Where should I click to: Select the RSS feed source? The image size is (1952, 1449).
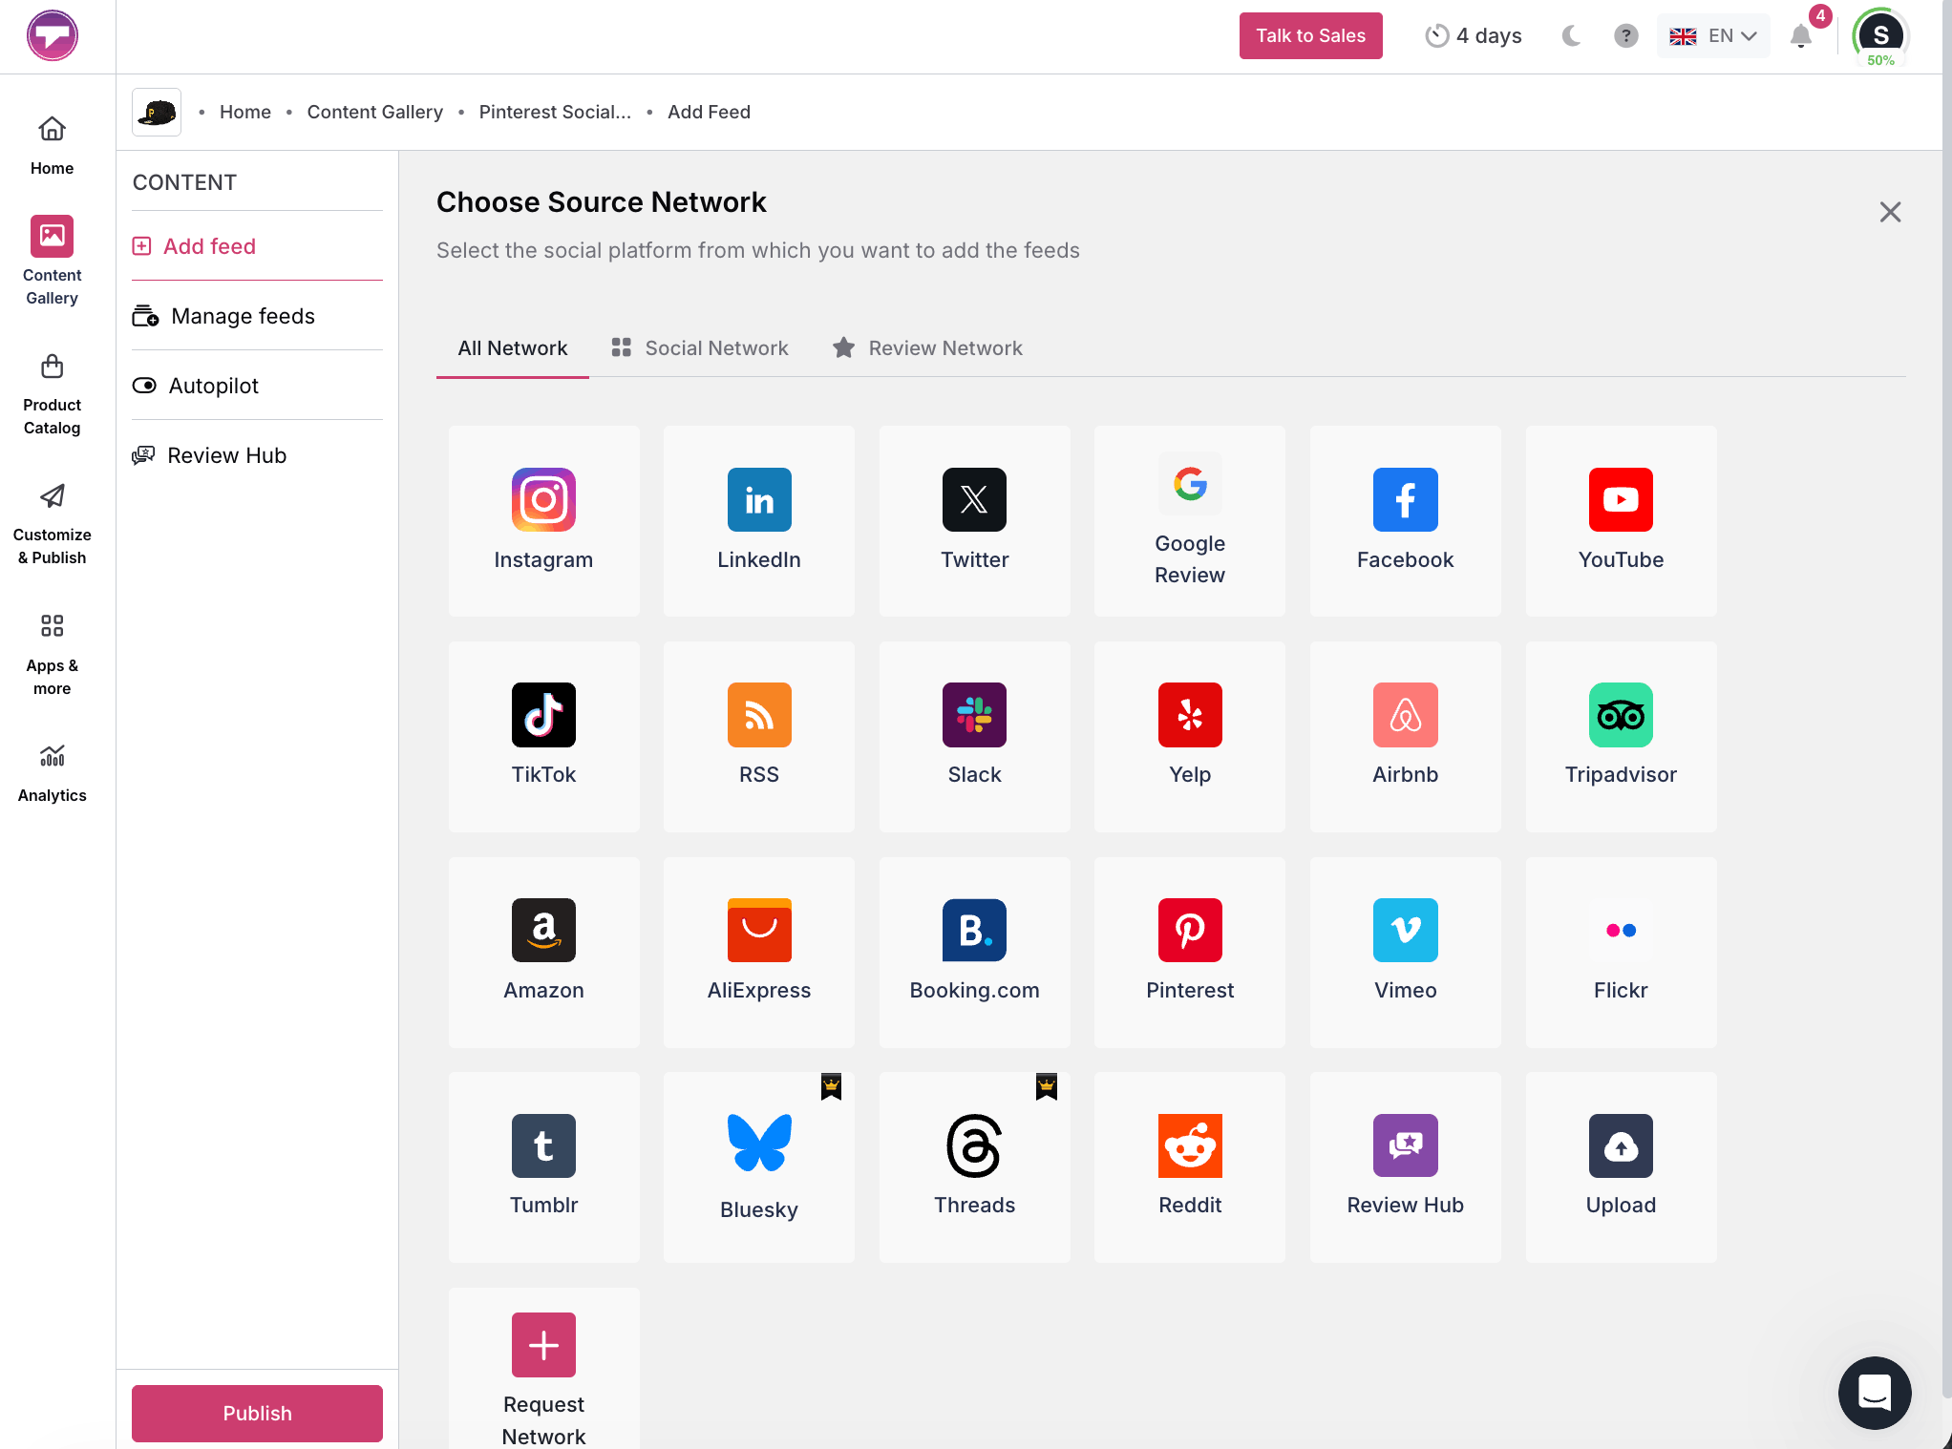[759, 736]
